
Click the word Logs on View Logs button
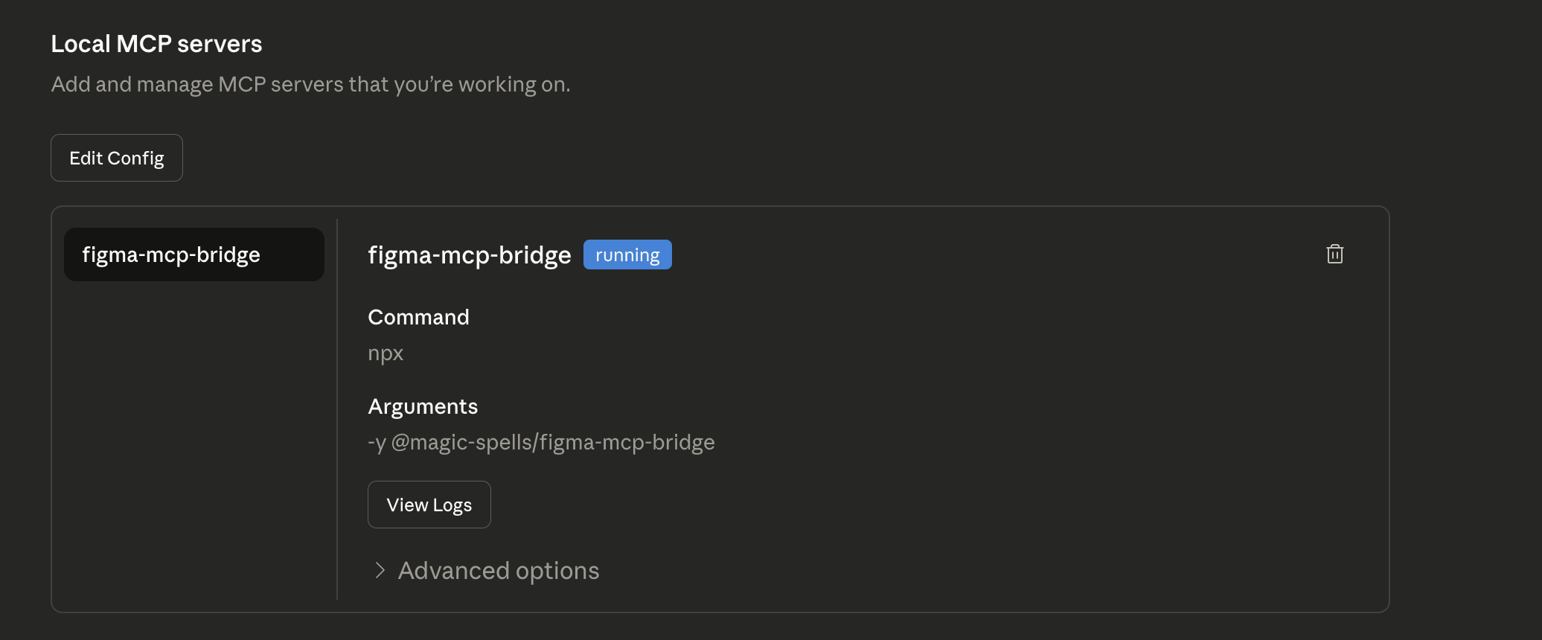tap(452, 505)
